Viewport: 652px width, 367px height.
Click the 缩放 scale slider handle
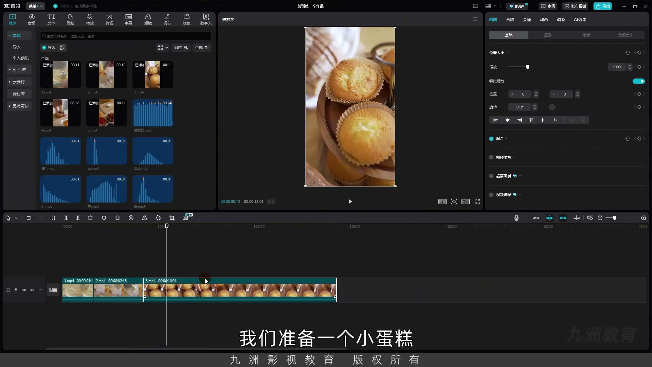(x=527, y=67)
